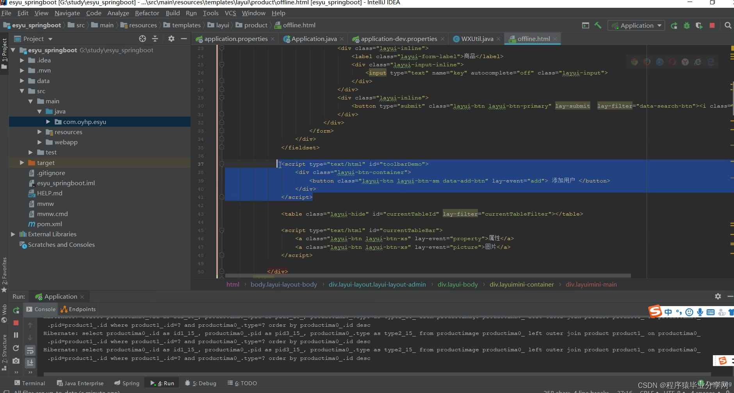Open in Chrome browser icon in editor
Screen dimensions: 734x393
click(634, 62)
